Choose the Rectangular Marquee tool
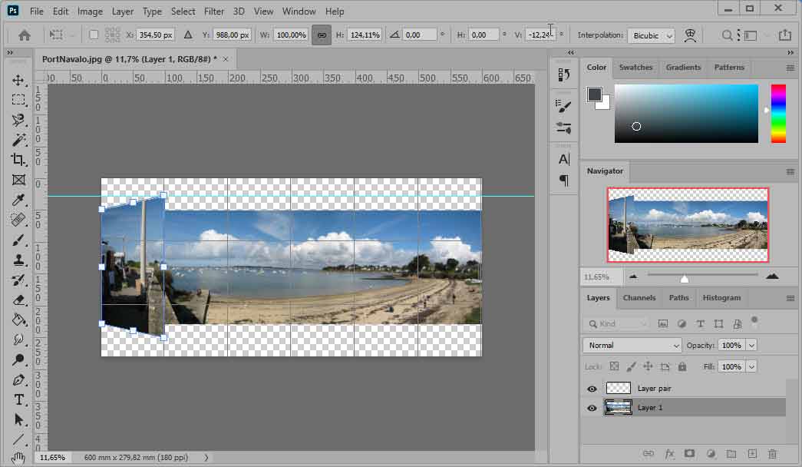 click(18, 100)
